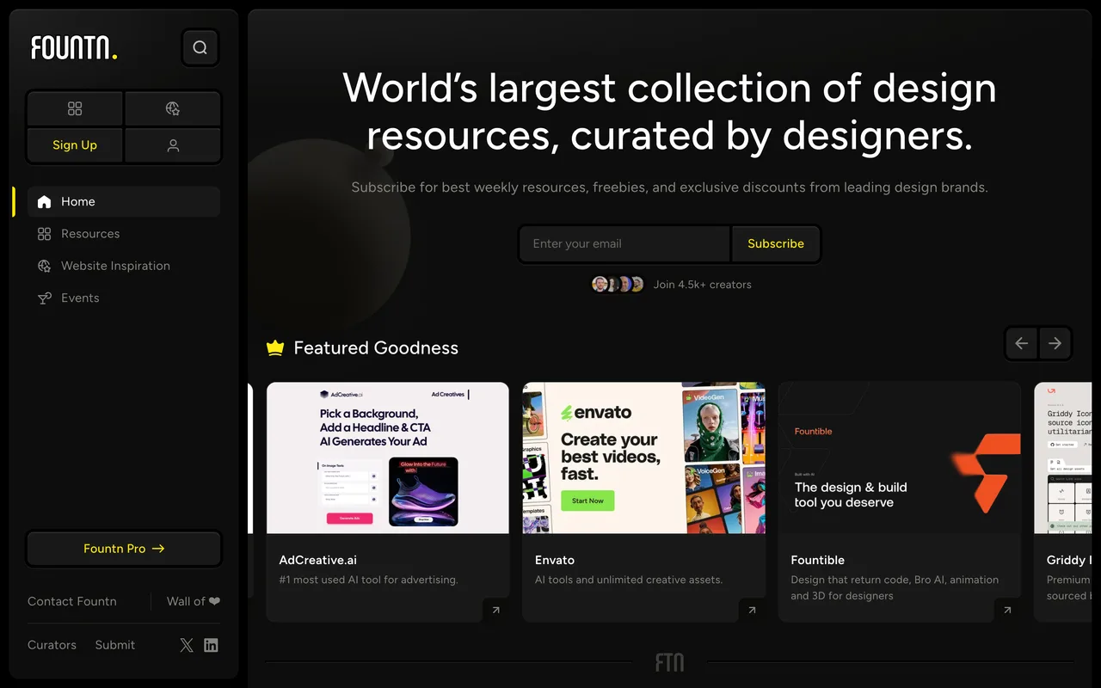This screenshot has width=1101, height=688.
Task: Click the globe star icon button
Action: [173, 108]
